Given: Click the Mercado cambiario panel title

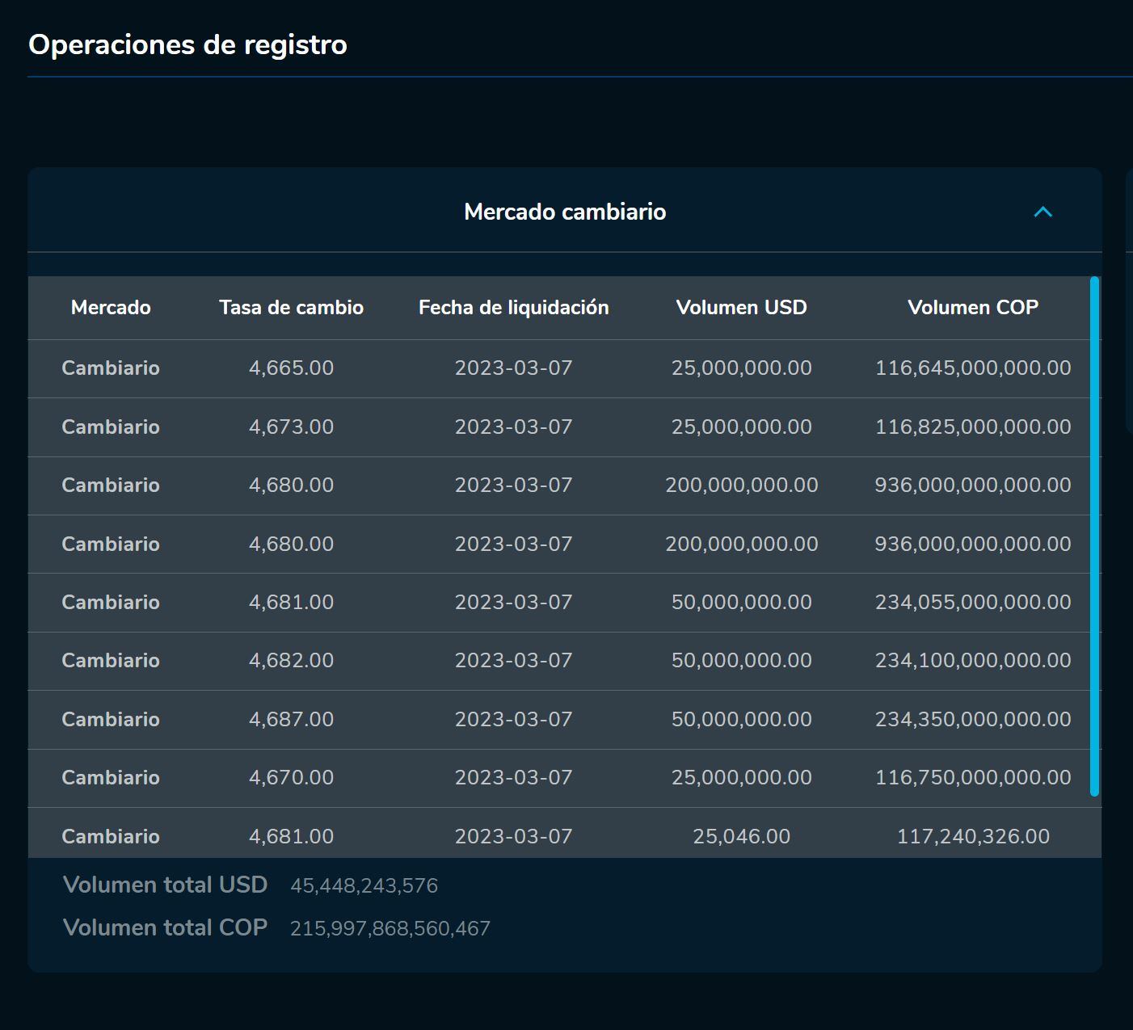Looking at the screenshot, I should tap(565, 212).
